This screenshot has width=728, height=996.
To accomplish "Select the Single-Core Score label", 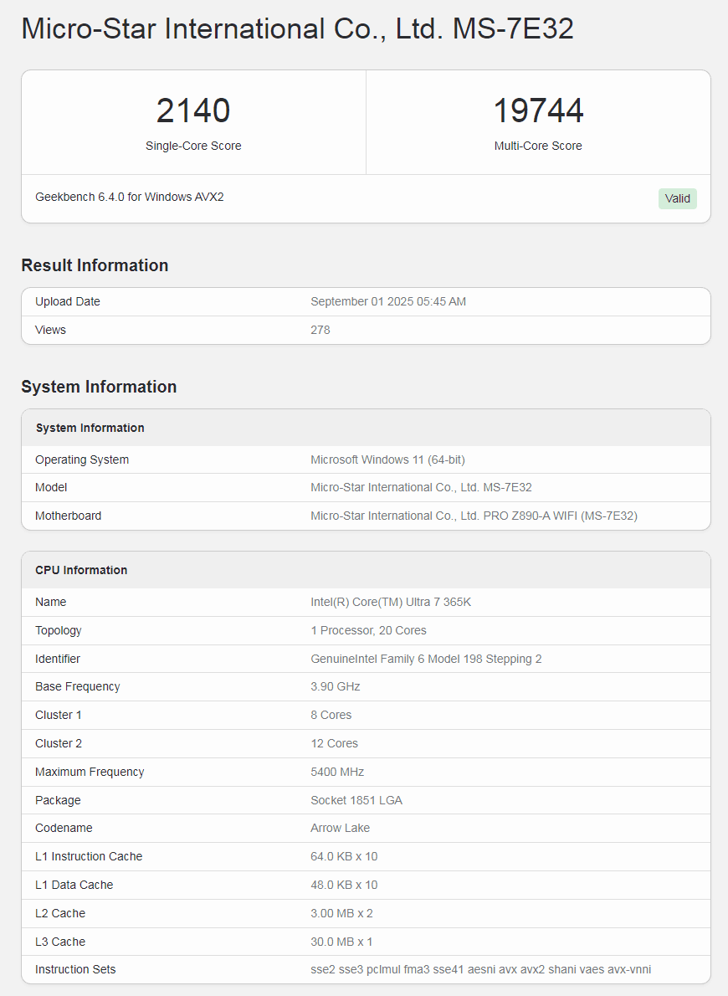I will pyautogui.click(x=193, y=146).
